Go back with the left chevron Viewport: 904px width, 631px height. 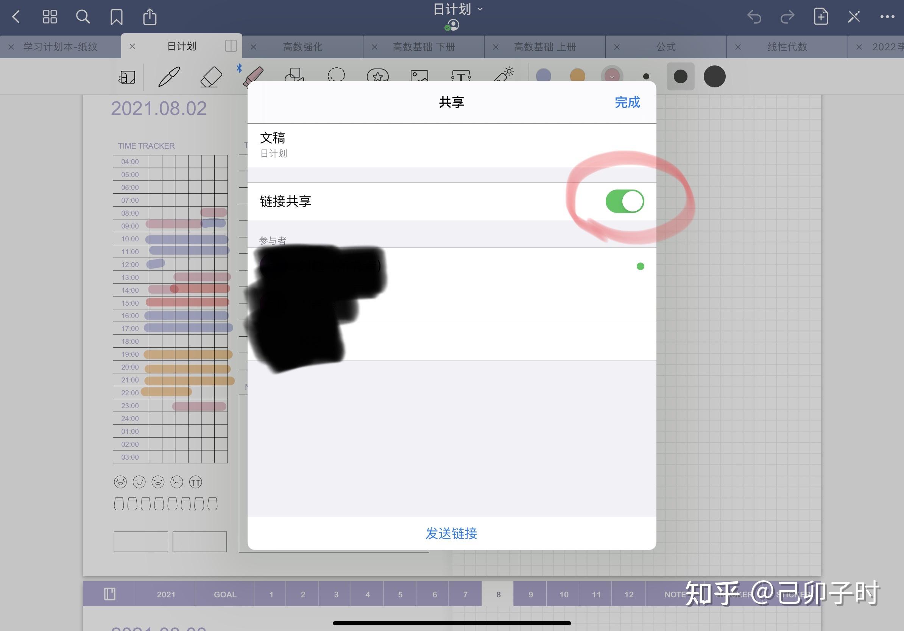[16, 17]
